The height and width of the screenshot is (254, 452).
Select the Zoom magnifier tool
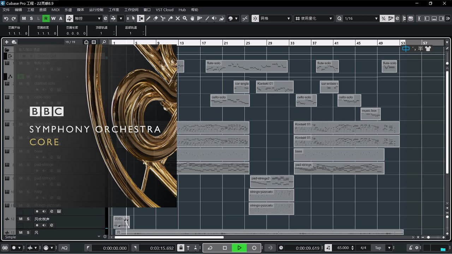pos(185,18)
